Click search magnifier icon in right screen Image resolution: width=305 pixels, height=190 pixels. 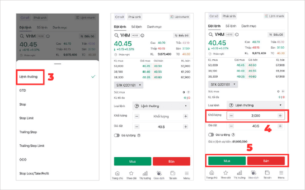(x=211, y=35)
